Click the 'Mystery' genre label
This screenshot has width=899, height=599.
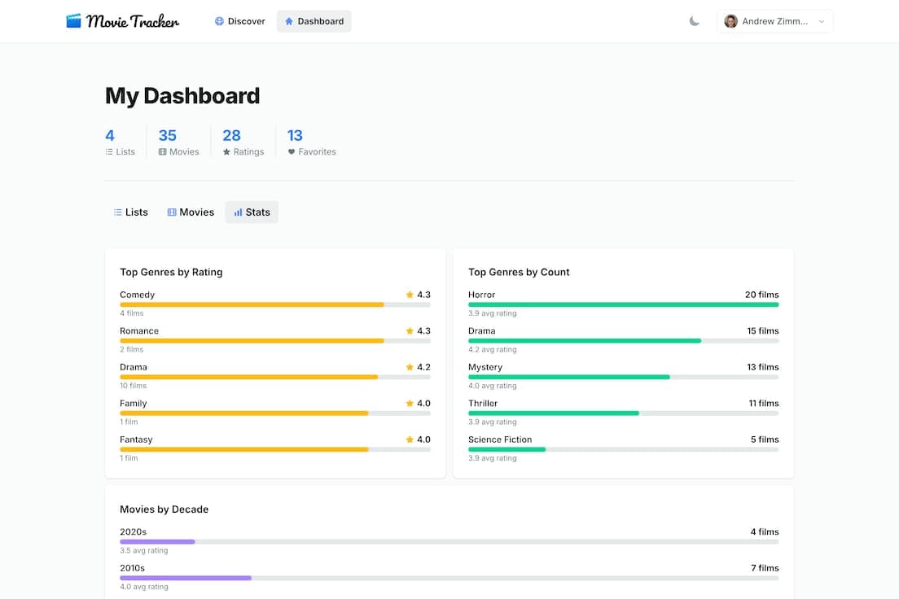pos(485,367)
